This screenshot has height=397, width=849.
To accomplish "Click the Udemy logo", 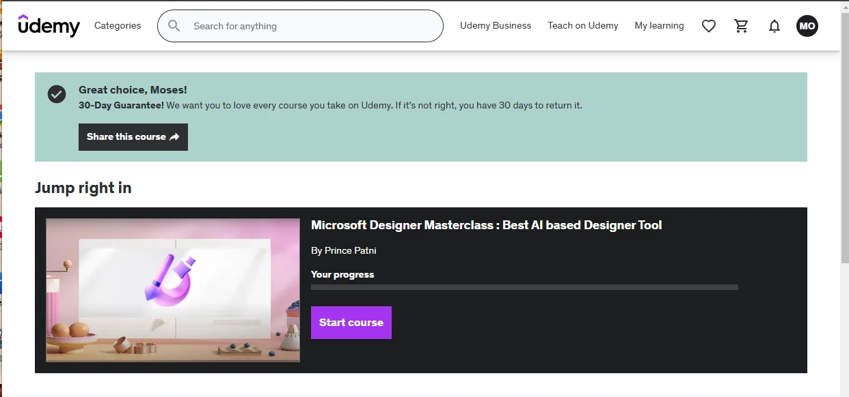I will (49, 25).
